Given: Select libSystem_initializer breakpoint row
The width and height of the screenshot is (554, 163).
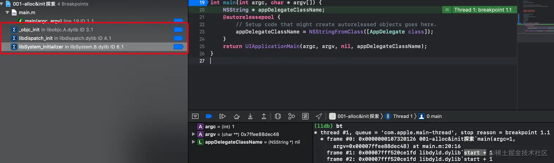Looking at the screenshot, I should (94, 47).
